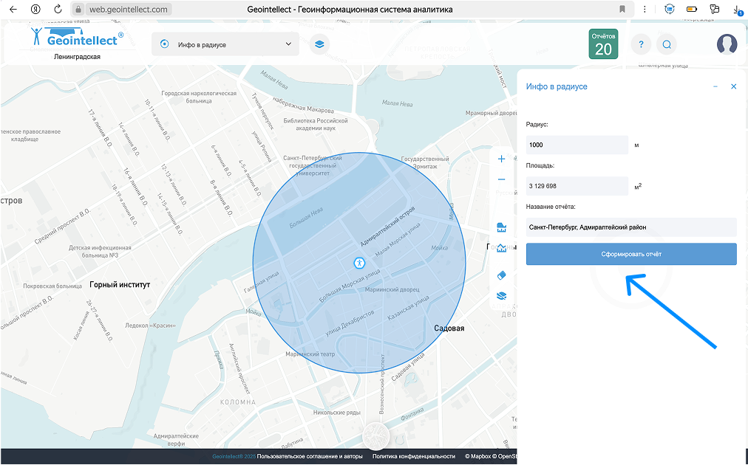Open search with the magnifier icon
This screenshot has height=465, width=748.
coord(666,44)
